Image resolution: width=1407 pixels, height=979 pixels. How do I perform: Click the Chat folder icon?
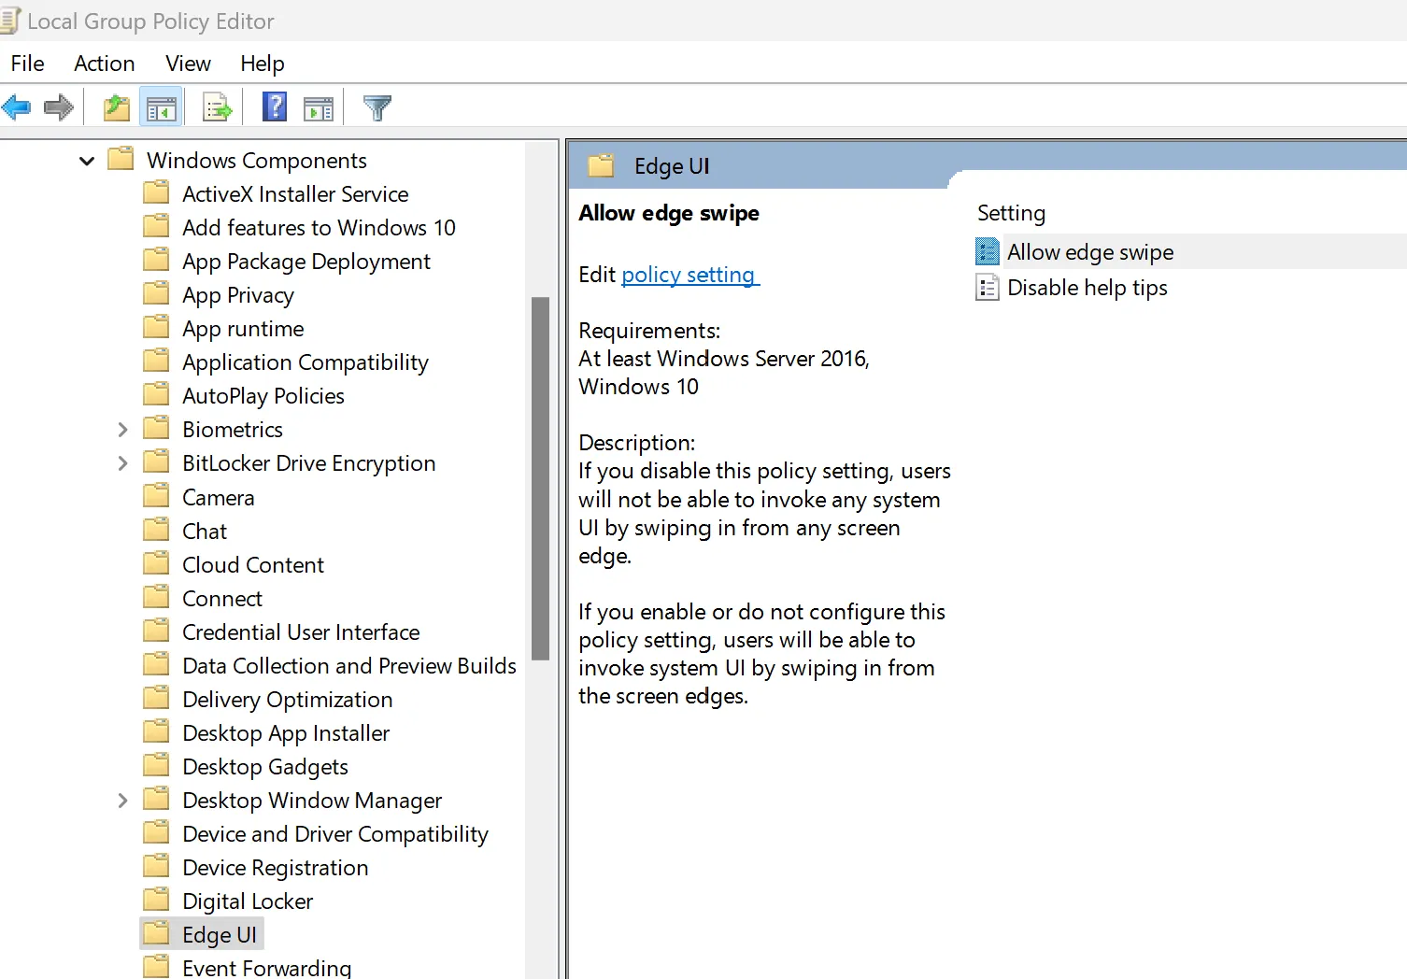click(156, 530)
